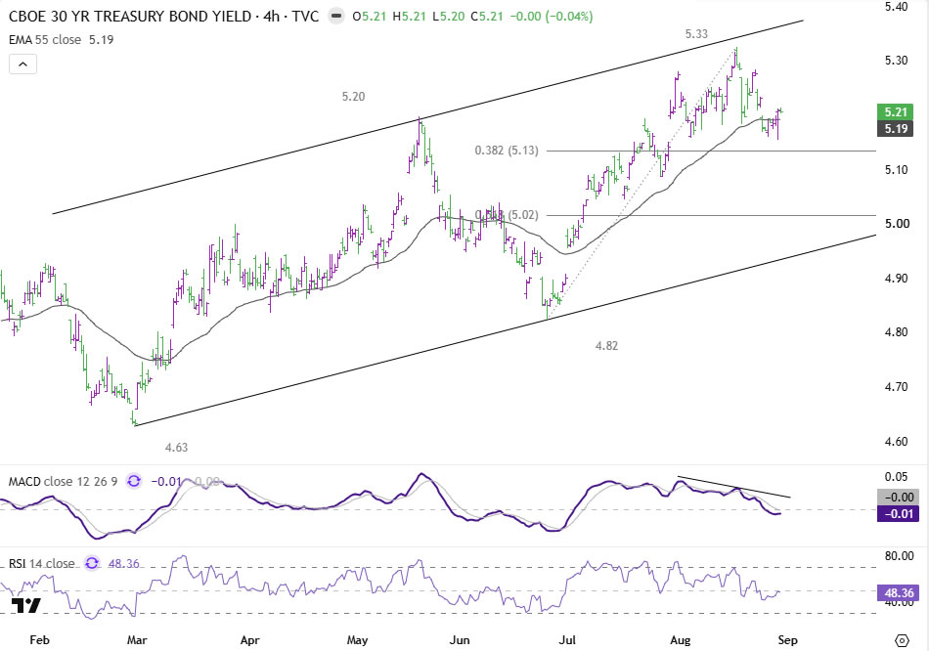
Task: Click the grey -0.00 MACD signal label
Action: [898, 498]
